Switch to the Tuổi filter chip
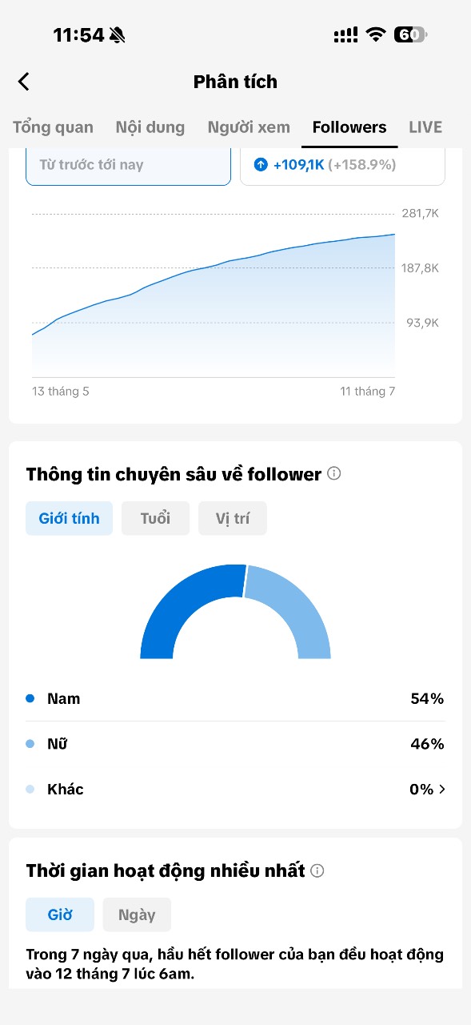The image size is (471, 1025). pos(155,518)
